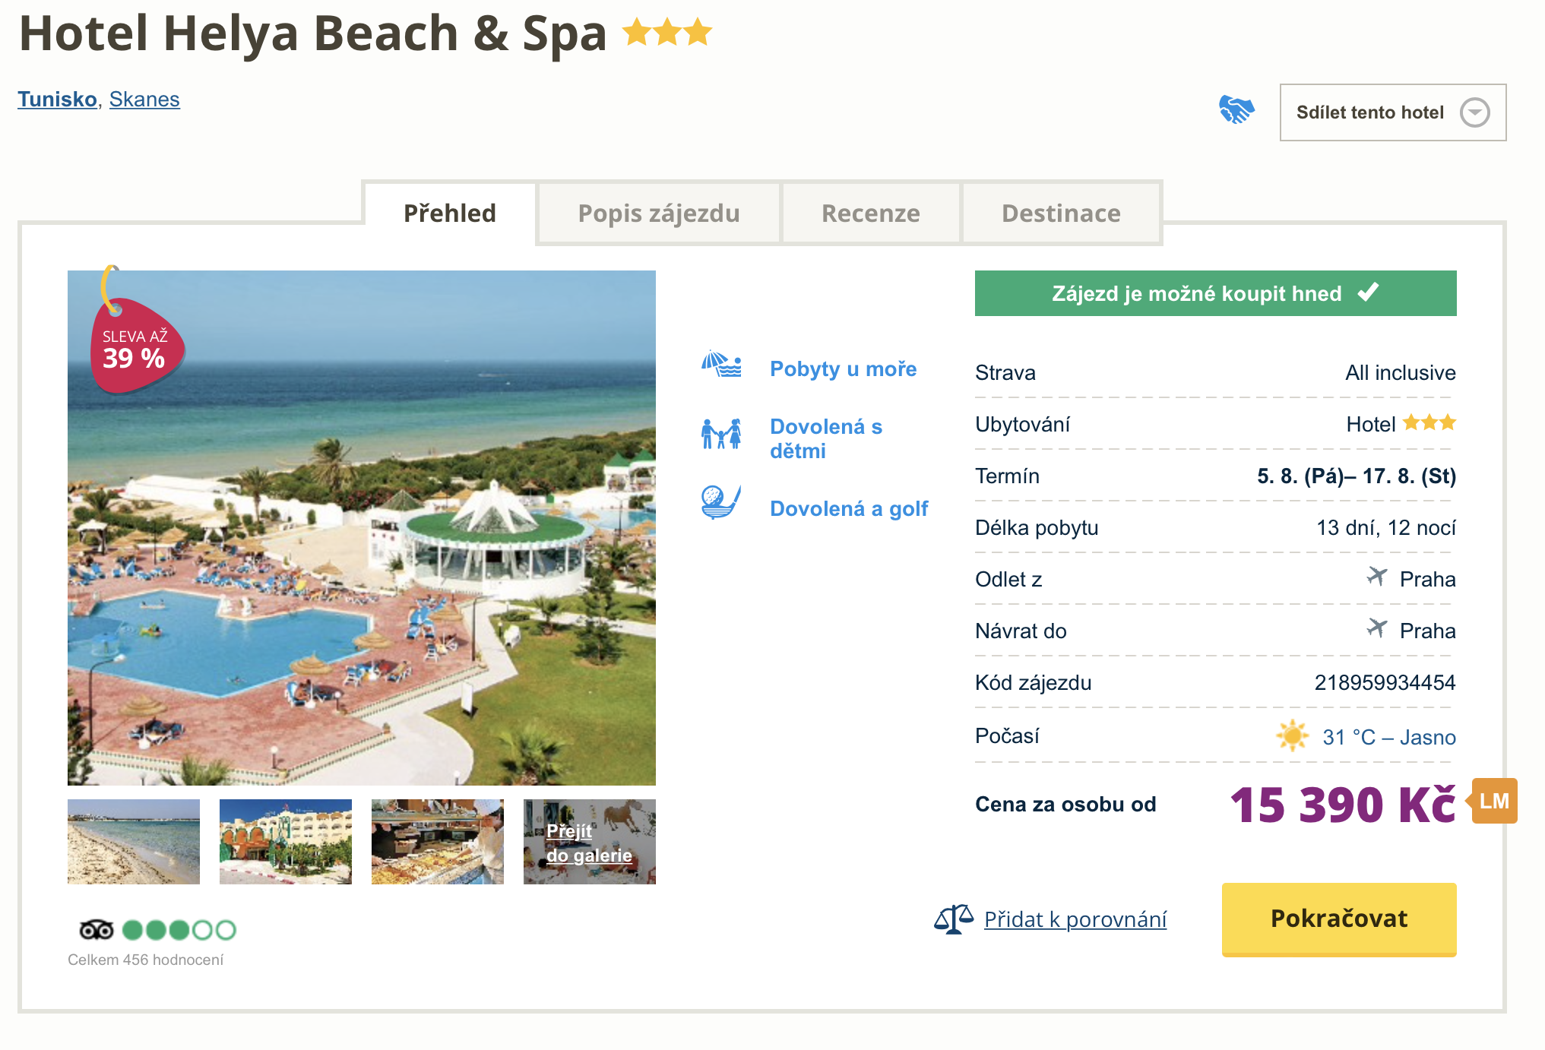Image resolution: width=1545 pixels, height=1050 pixels.
Task: Open the beach shoreline thumbnail
Action: [134, 842]
